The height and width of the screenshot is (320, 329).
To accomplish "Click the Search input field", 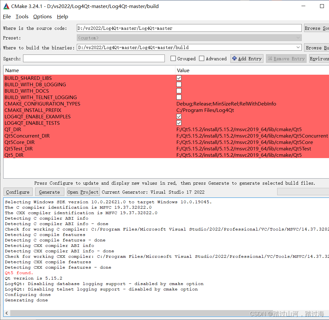I will 94,58.
